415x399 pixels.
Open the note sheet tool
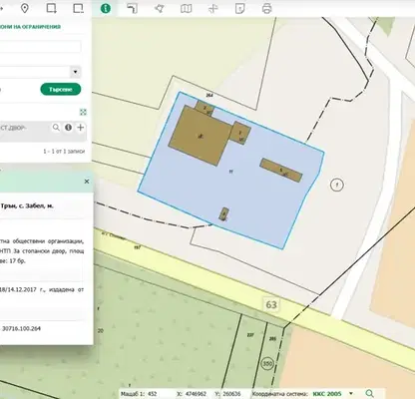(x=240, y=8)
